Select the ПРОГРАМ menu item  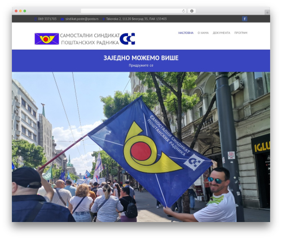241,33
